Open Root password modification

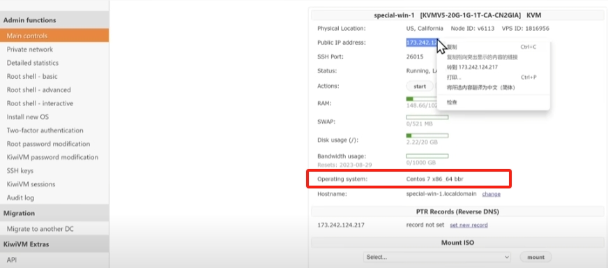tap(48, 144)
